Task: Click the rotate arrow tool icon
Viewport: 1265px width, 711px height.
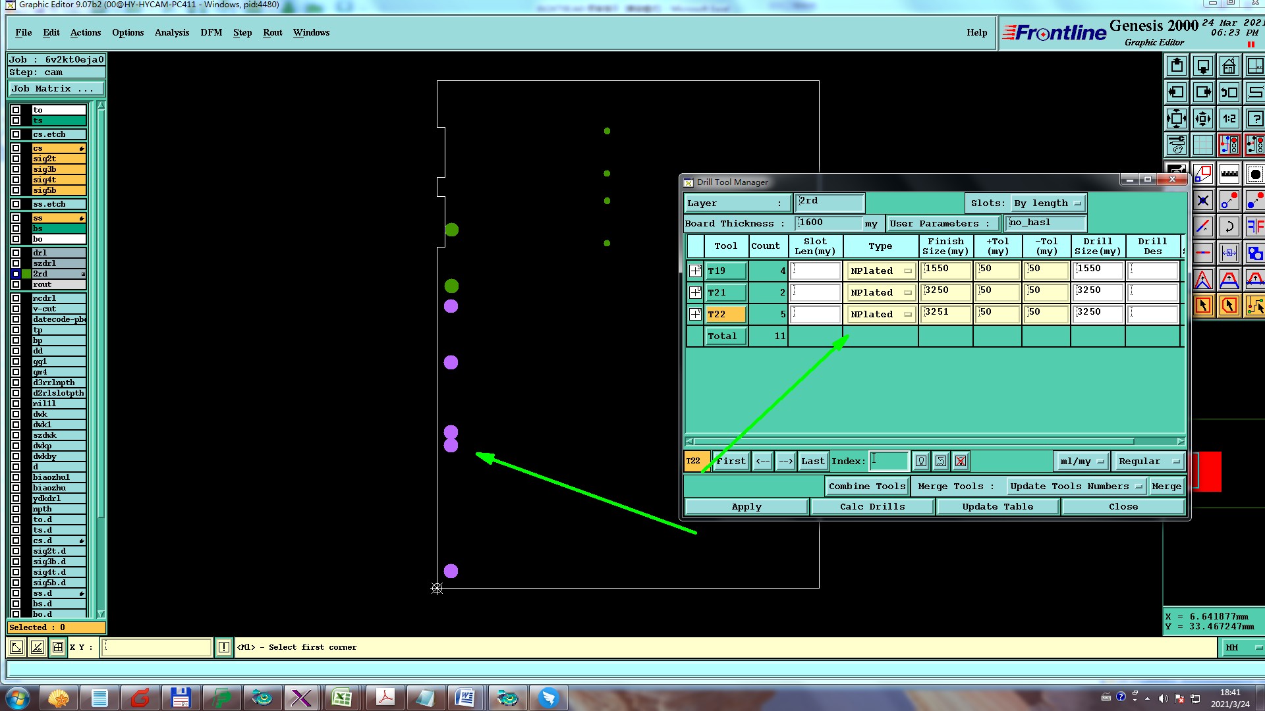Action: pos(1229,227)
